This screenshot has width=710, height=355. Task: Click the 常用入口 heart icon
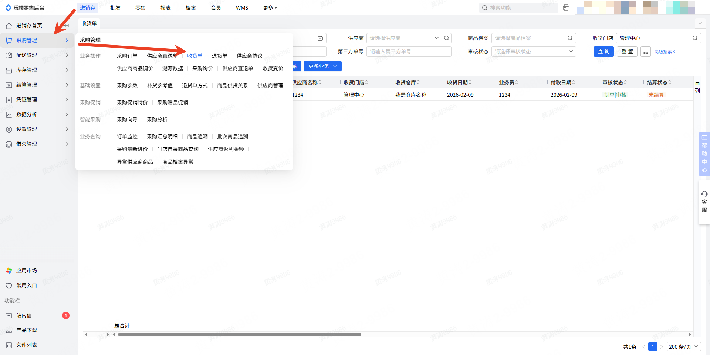coord(9,285)
